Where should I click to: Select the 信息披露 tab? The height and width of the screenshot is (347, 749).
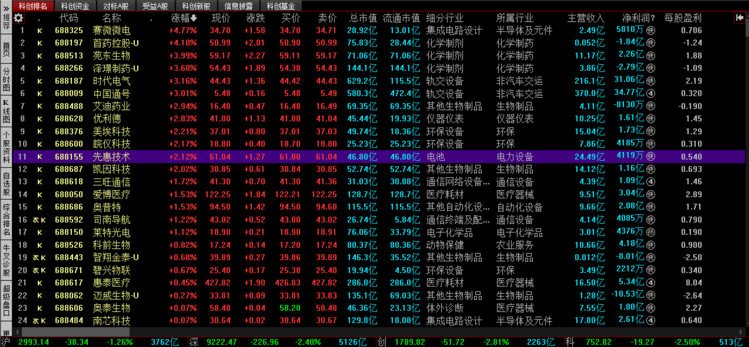tap(238, 6)
